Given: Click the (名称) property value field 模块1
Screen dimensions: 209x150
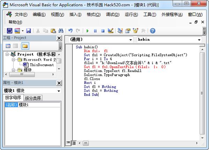Looking at the screenshot, I should pyautogui.click(x=39, y=105).
